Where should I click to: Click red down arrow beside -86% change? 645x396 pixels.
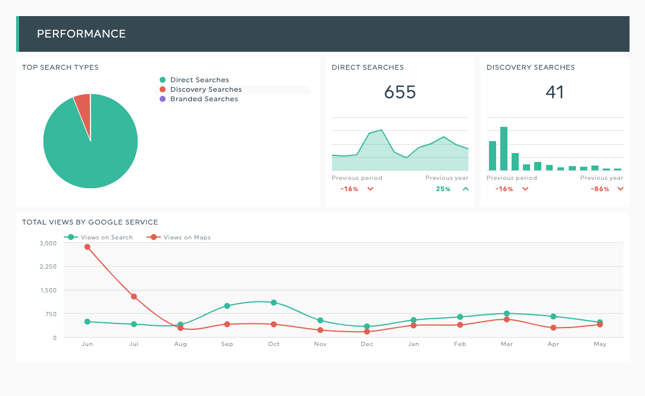[621, 189]
